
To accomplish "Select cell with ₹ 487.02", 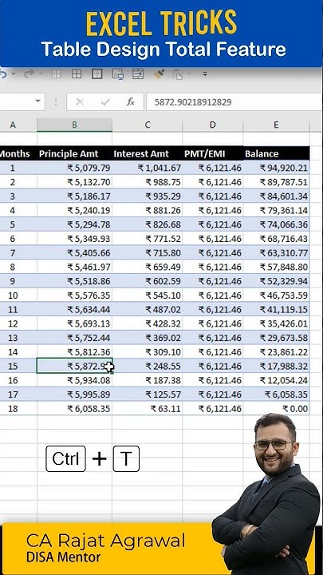I will point(148,310).
